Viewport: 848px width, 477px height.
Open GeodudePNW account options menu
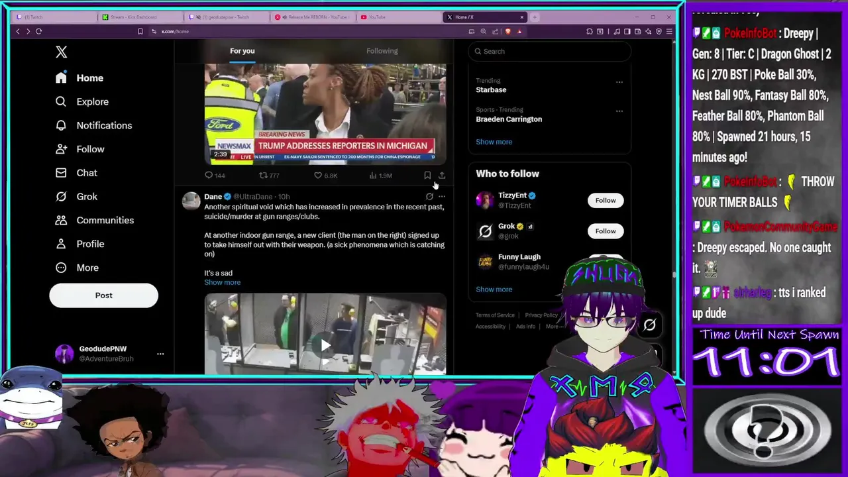pyautogui.click(x=160, y=354)
